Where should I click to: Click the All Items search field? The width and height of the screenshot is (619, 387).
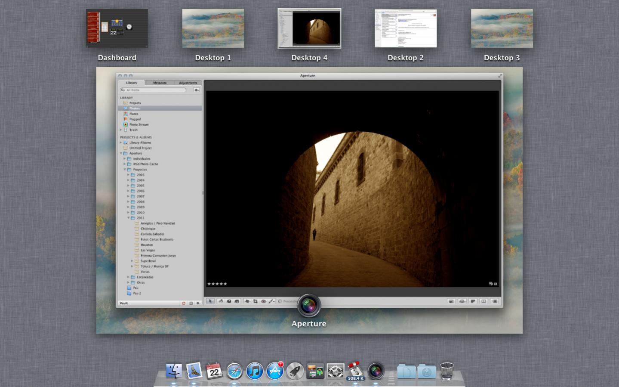pos(155,90)
